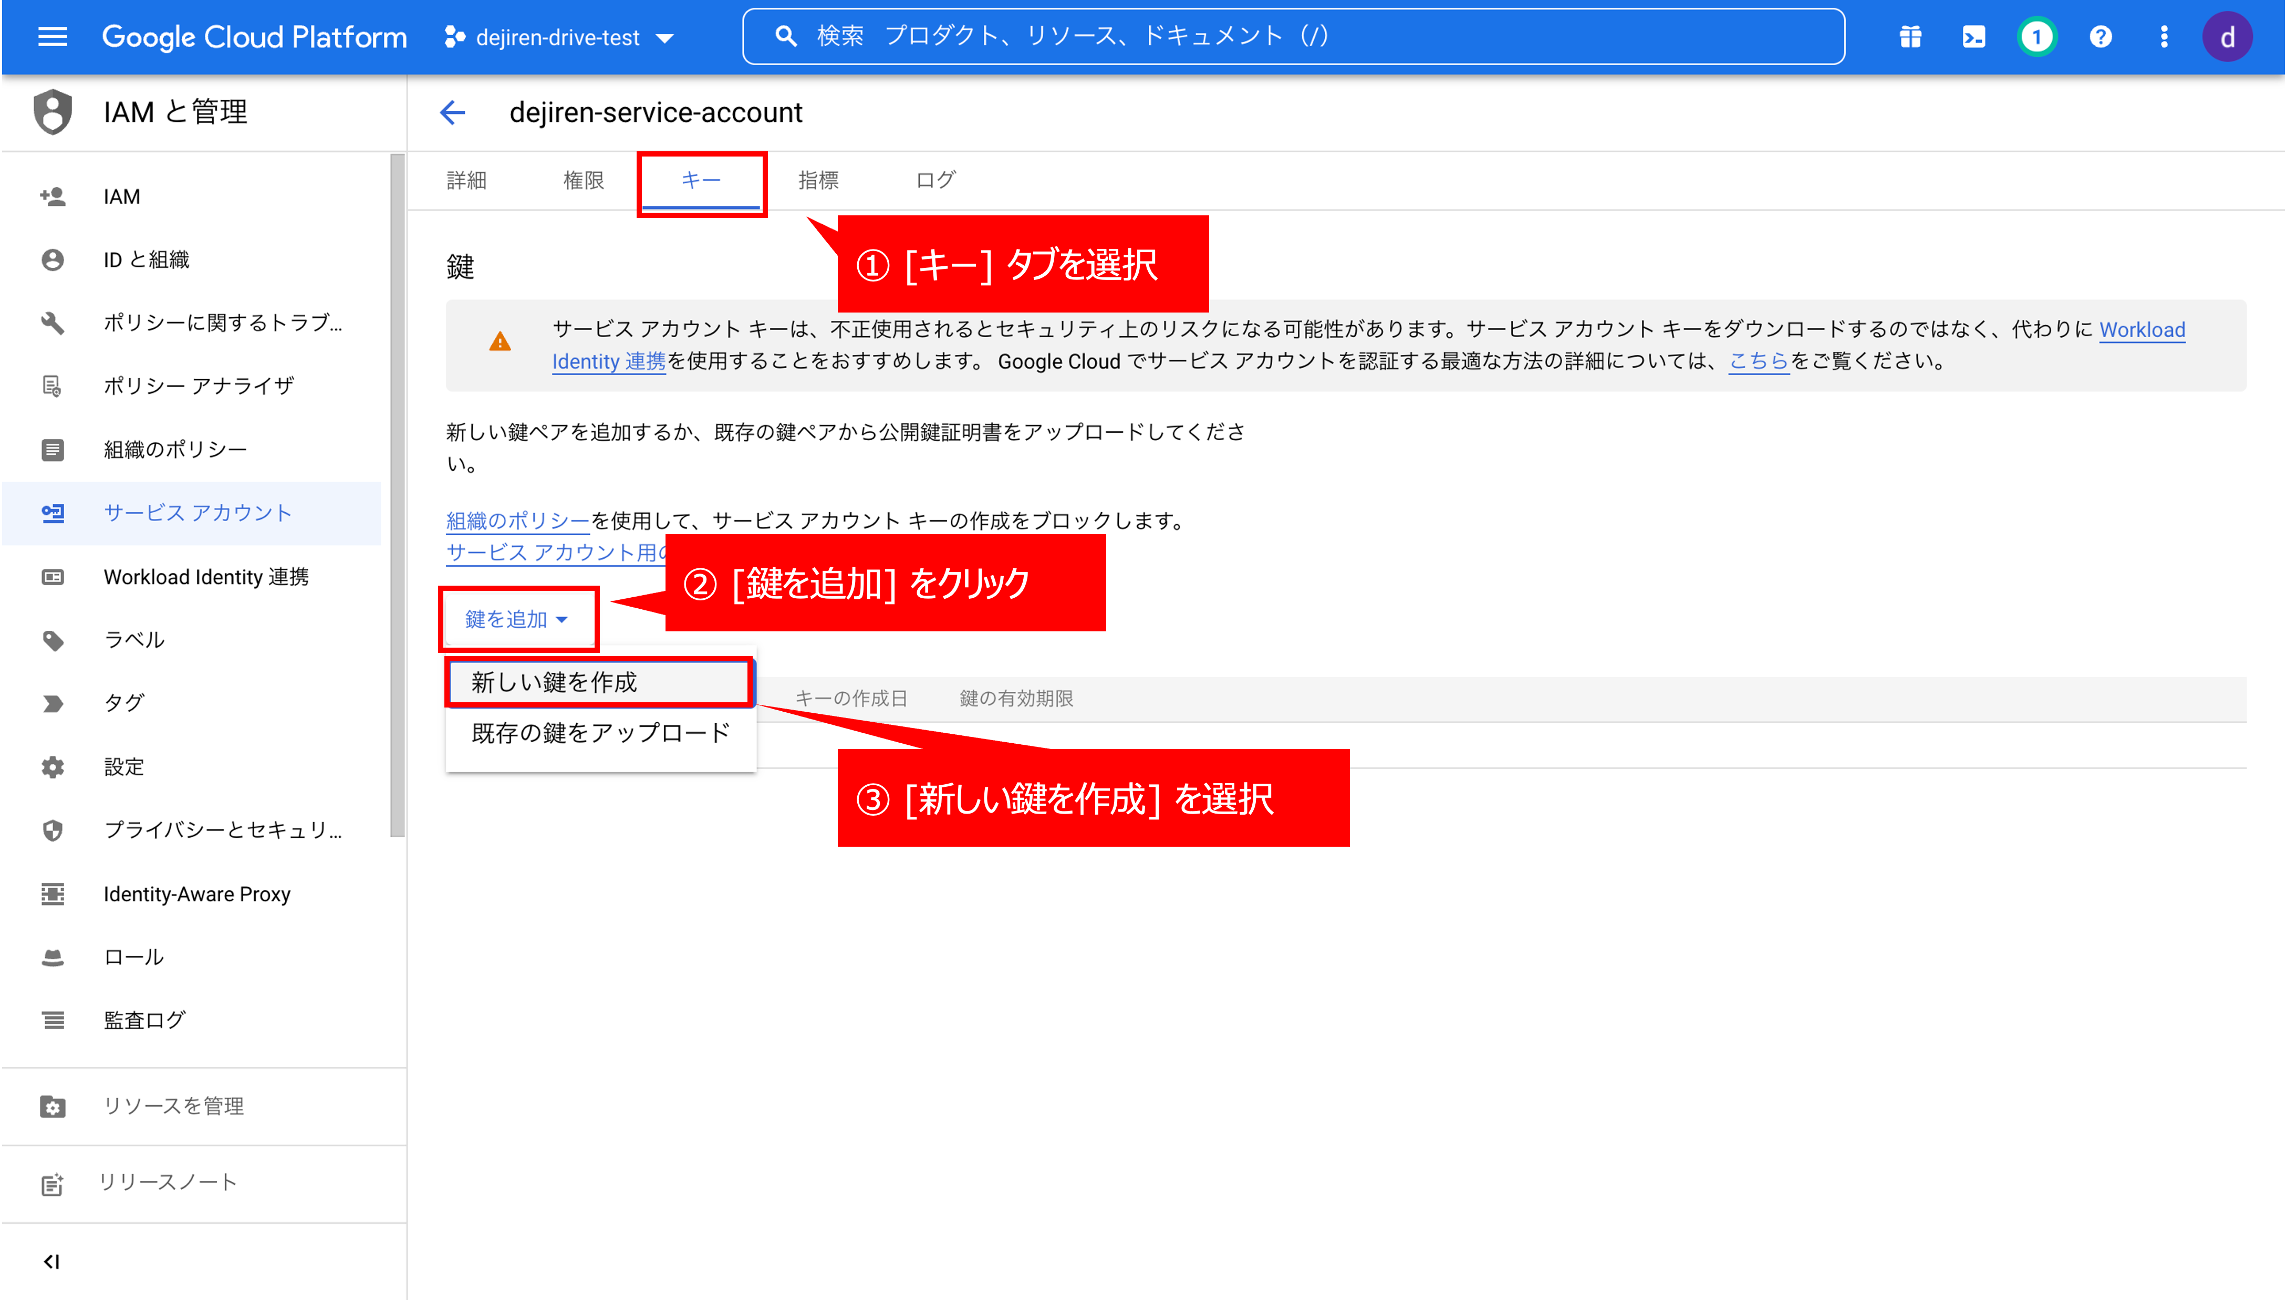Click the リソースを管理 folder-gear icon
This screenshot has width=2287, height=1300.
(53, 1107)
